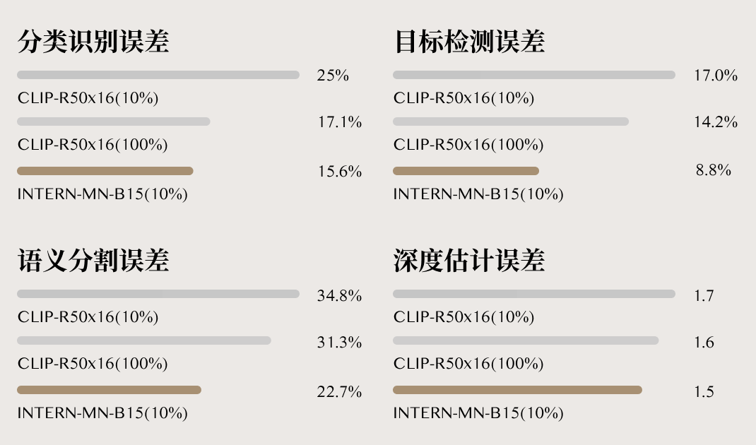The width and height of the screenshot is (756, 445).
Task: Click the brown 1.5 bar in 深度估计误差
Action: pos(517,390)
